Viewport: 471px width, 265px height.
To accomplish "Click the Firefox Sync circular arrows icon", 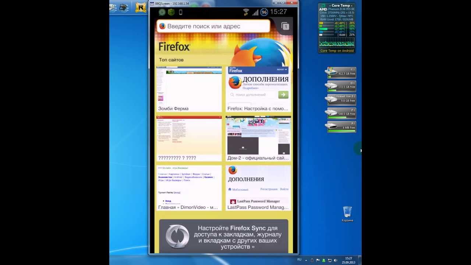I will pyautogui.click(x=177, y=236).
